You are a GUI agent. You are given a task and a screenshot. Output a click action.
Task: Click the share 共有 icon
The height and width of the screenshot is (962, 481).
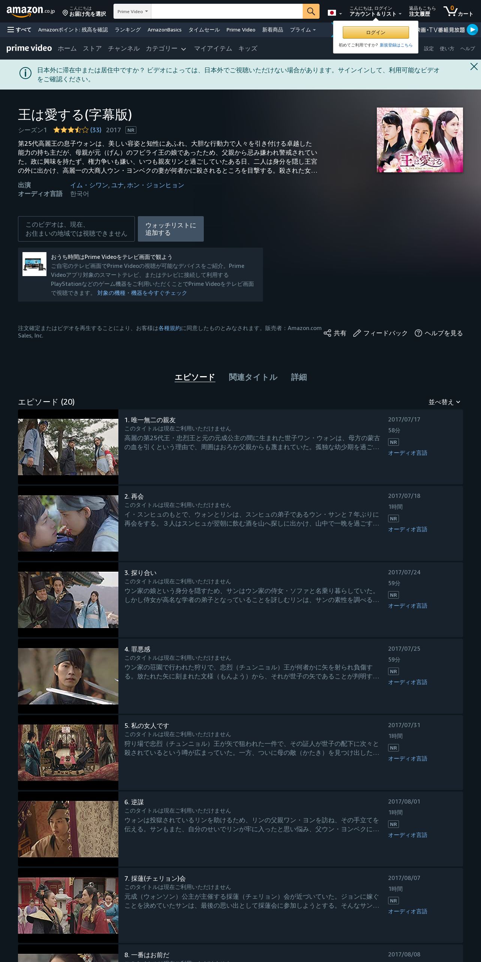(327, 333)
